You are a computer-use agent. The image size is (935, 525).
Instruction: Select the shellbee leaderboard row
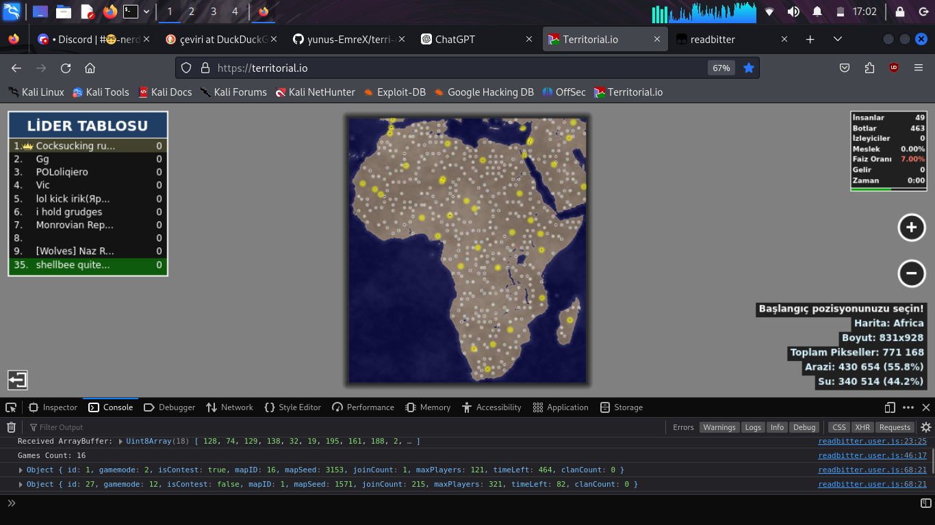click(88, 265)
